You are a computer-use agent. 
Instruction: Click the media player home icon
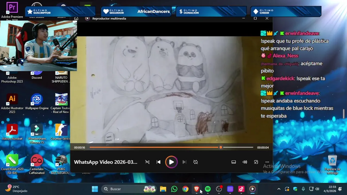click(x=76, y=18)
